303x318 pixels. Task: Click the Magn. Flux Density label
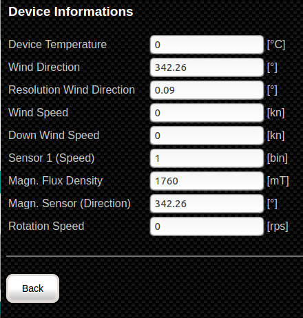click(55, 181)
